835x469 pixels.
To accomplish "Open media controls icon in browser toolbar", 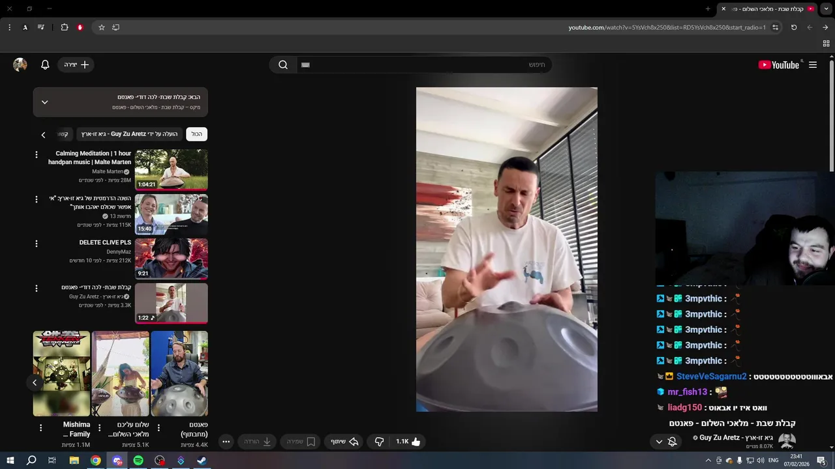I will click(x=41, y=27).
